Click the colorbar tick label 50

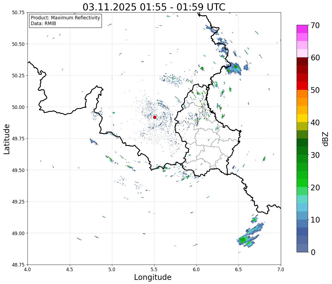315,90
